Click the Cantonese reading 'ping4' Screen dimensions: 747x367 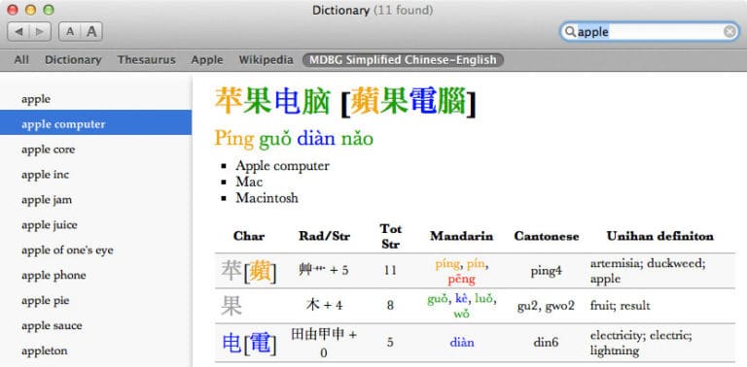(x=546, y=271)
